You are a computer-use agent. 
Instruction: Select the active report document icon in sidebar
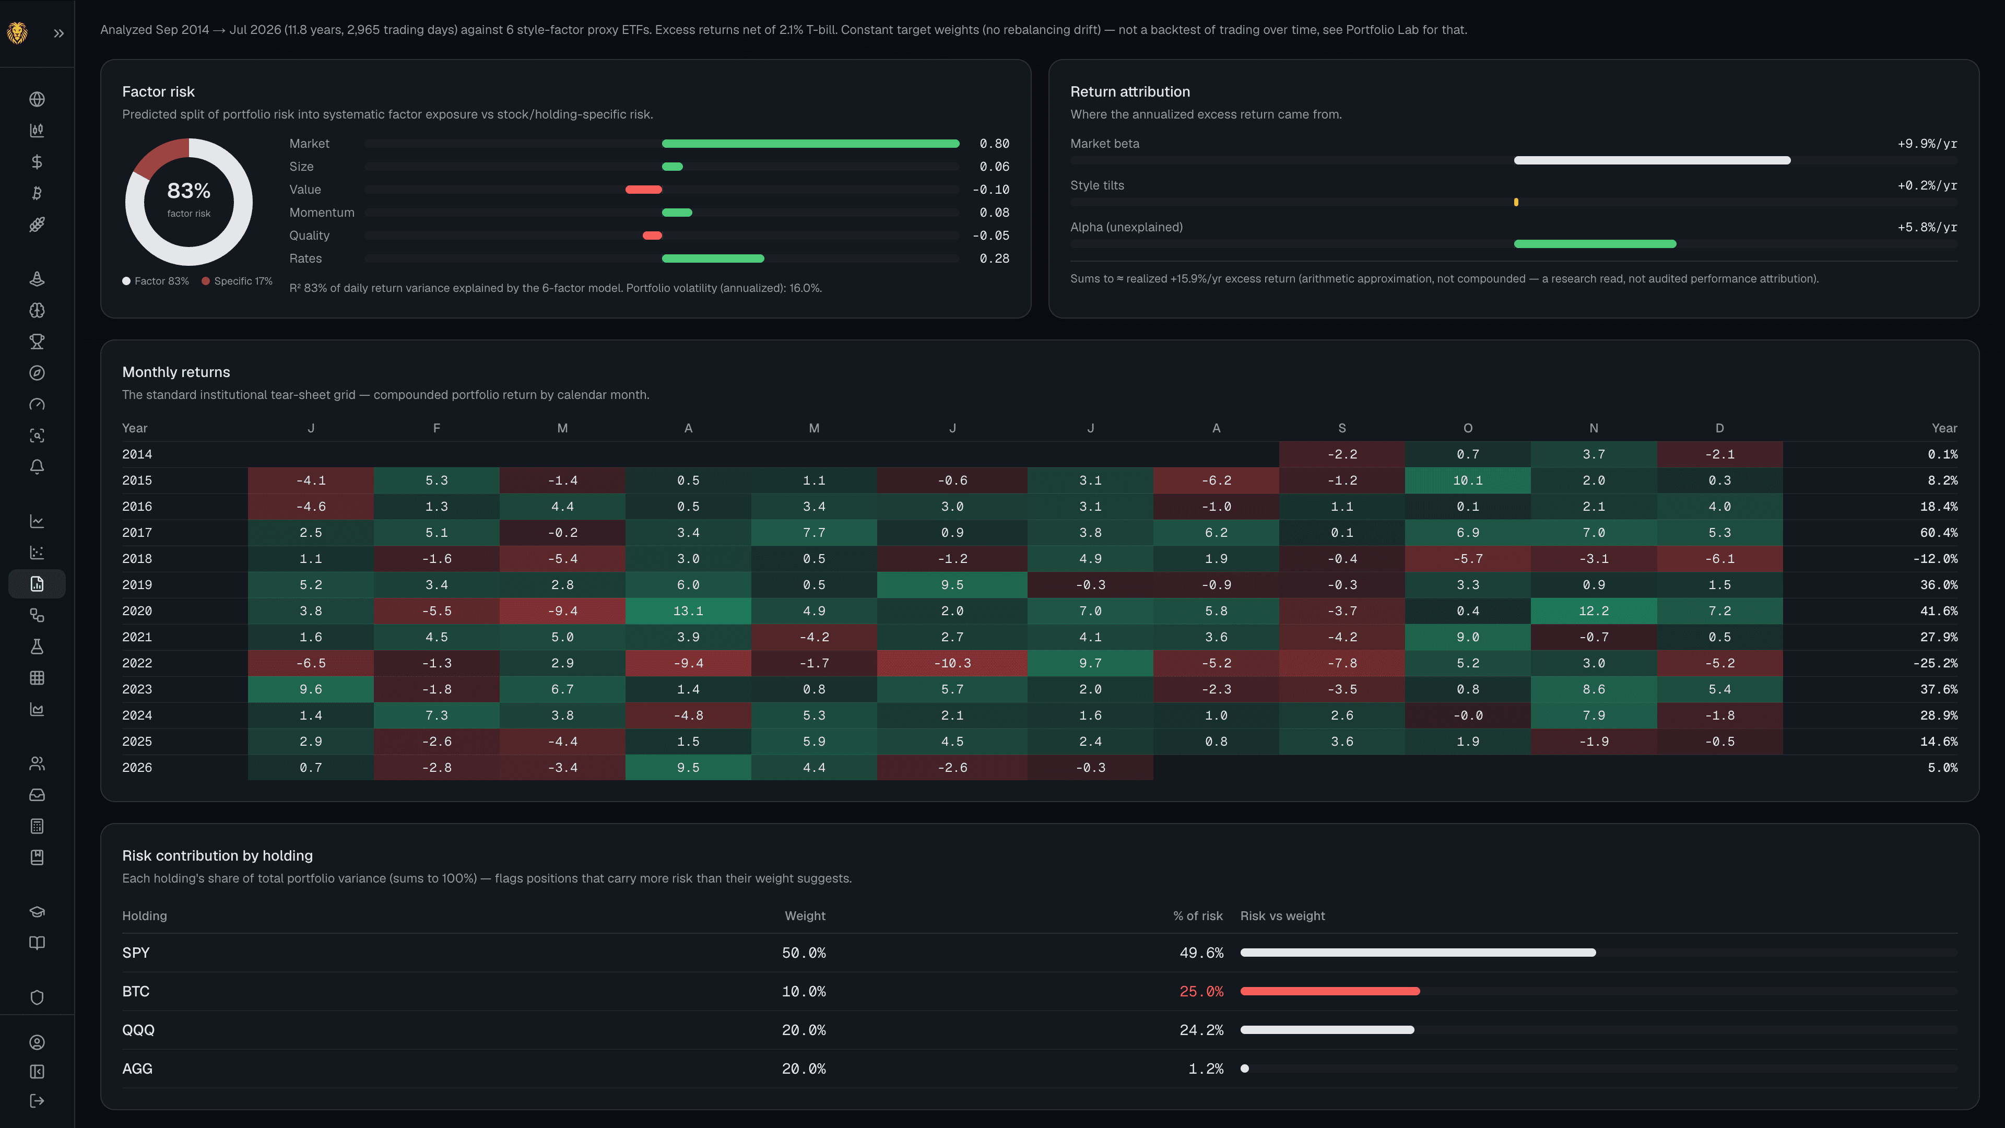point(37,584)
